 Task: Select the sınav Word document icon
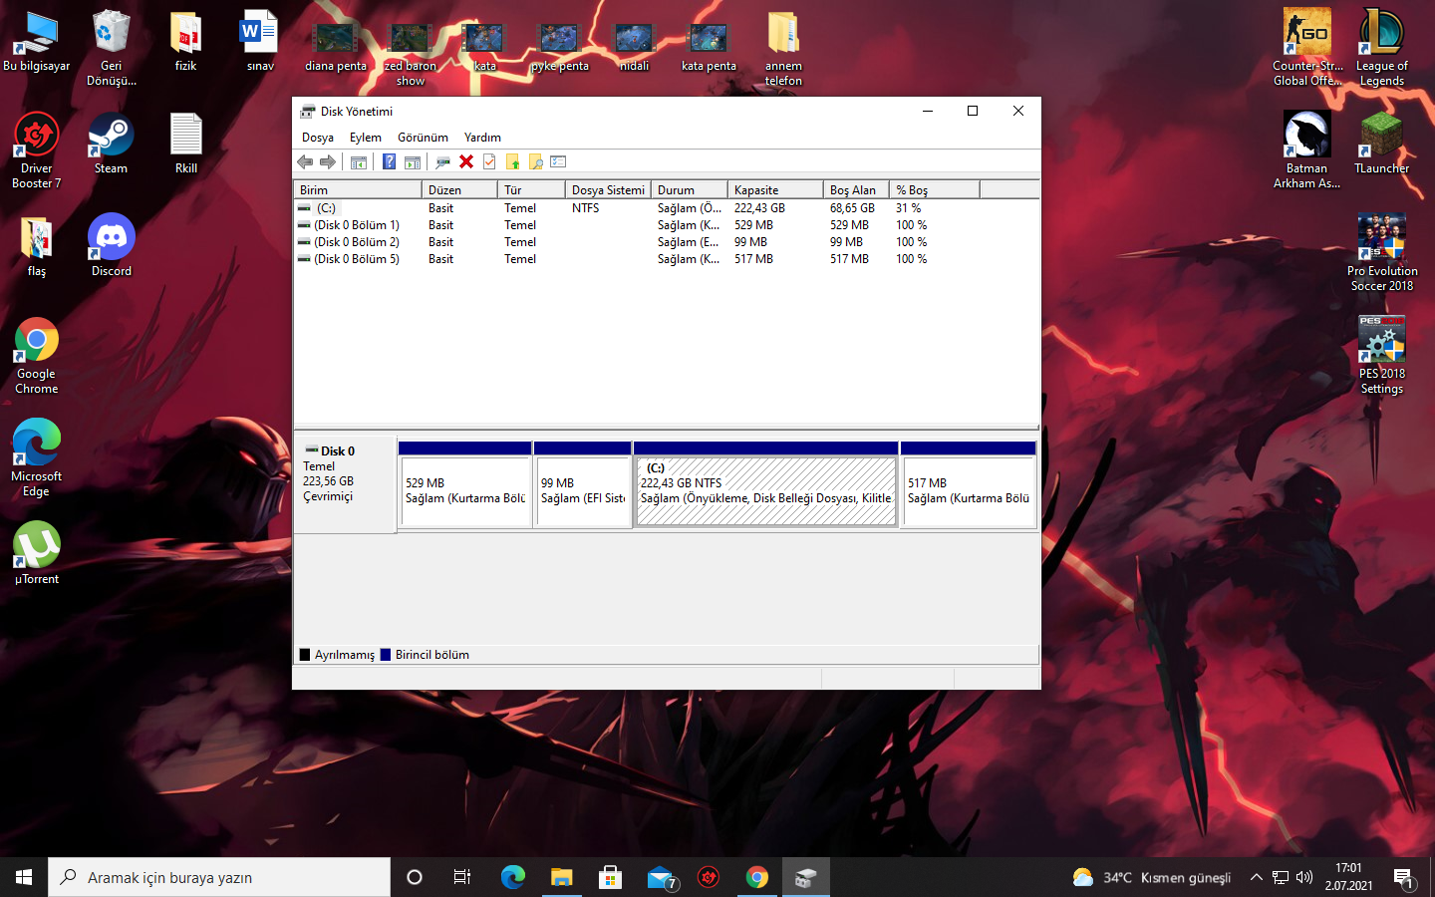click(x=261, y=41)
